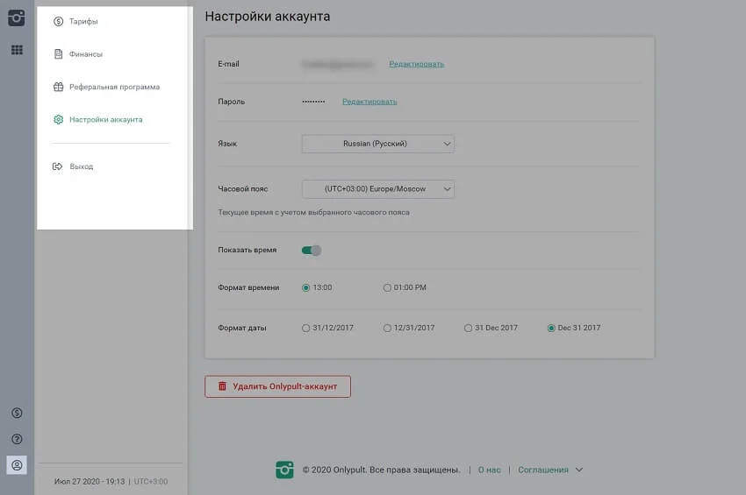Expand the Соглашения footer menu
Viewport: 746px width, 495px height.
click(x=549, y=470)
